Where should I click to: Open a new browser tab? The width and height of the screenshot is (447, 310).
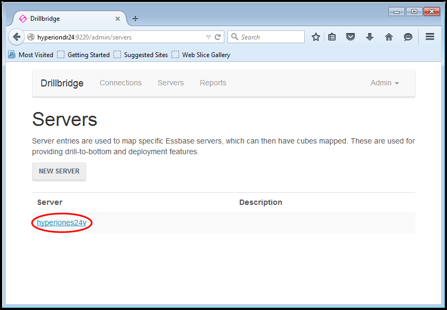pos(135,19)
